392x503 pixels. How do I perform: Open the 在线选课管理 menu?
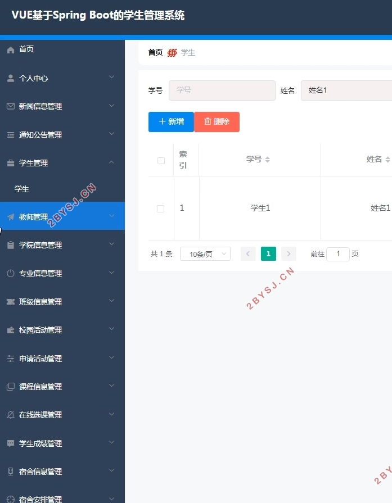(x=62, y=415)
